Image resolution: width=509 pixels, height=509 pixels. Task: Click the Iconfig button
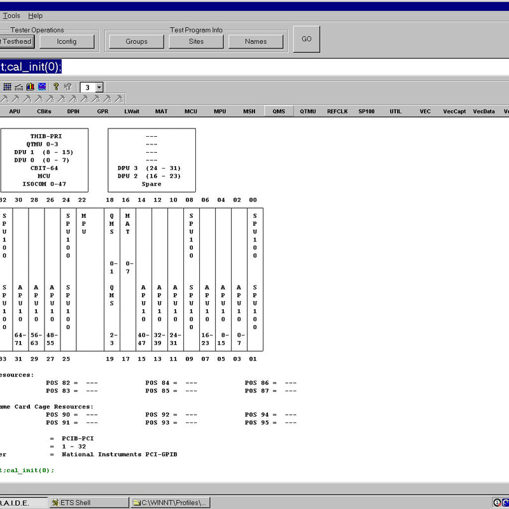pyautogui.click(x=67, y=41)
